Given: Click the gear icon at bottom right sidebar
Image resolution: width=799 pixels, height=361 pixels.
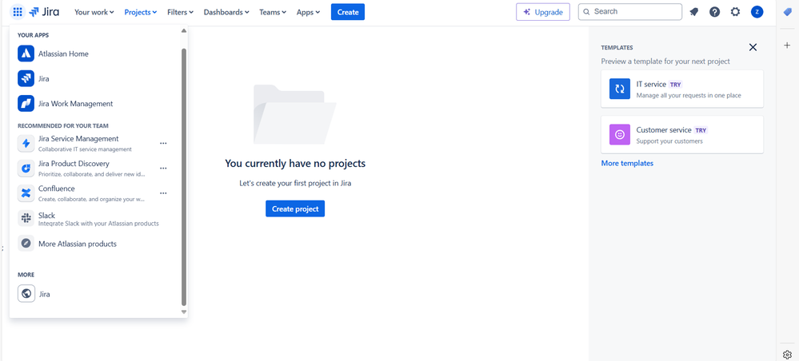Looking at the screenshot, I should pos(787,355).
